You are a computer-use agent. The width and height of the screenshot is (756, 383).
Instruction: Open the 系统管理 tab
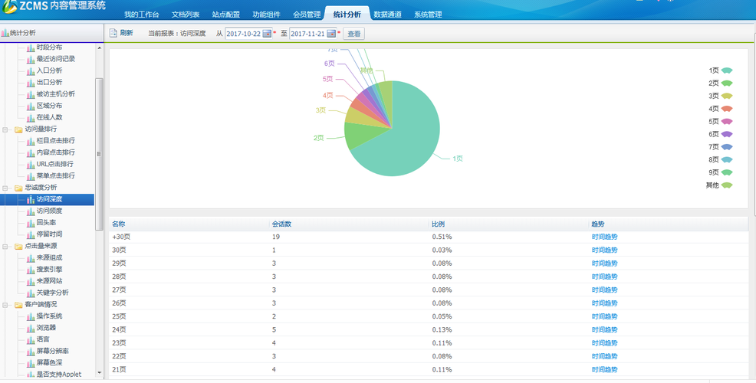click(427, 15)
